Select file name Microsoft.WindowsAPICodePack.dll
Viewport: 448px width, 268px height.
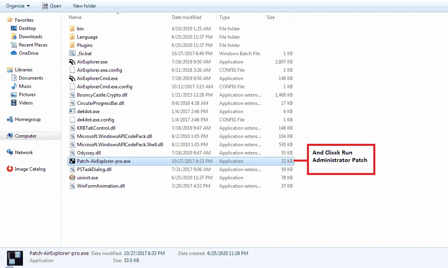pos(115,136)
